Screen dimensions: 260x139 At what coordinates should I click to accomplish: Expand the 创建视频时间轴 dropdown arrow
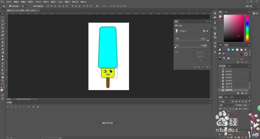coord(116,123)
